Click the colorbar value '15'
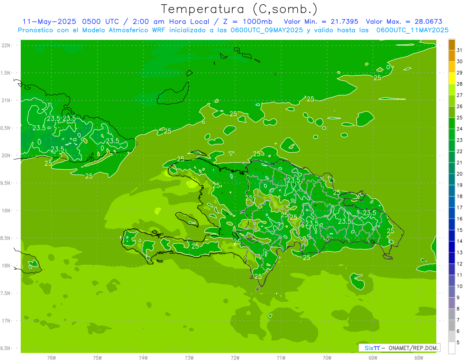Image resolution: width=470 pixels, height=363 pixels. point(460,230)
